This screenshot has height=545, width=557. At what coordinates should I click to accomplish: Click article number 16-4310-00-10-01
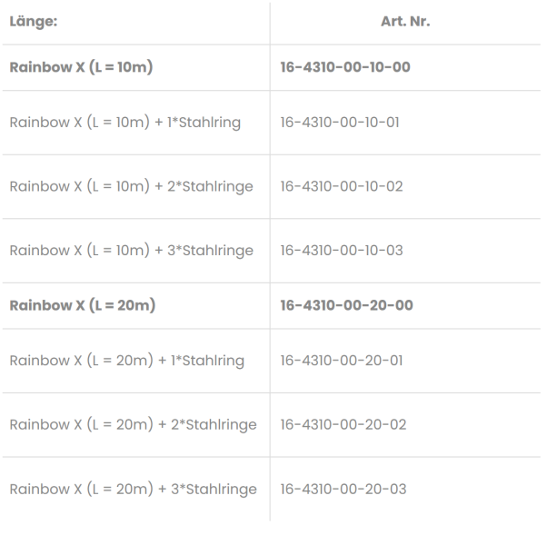point(341,122)
